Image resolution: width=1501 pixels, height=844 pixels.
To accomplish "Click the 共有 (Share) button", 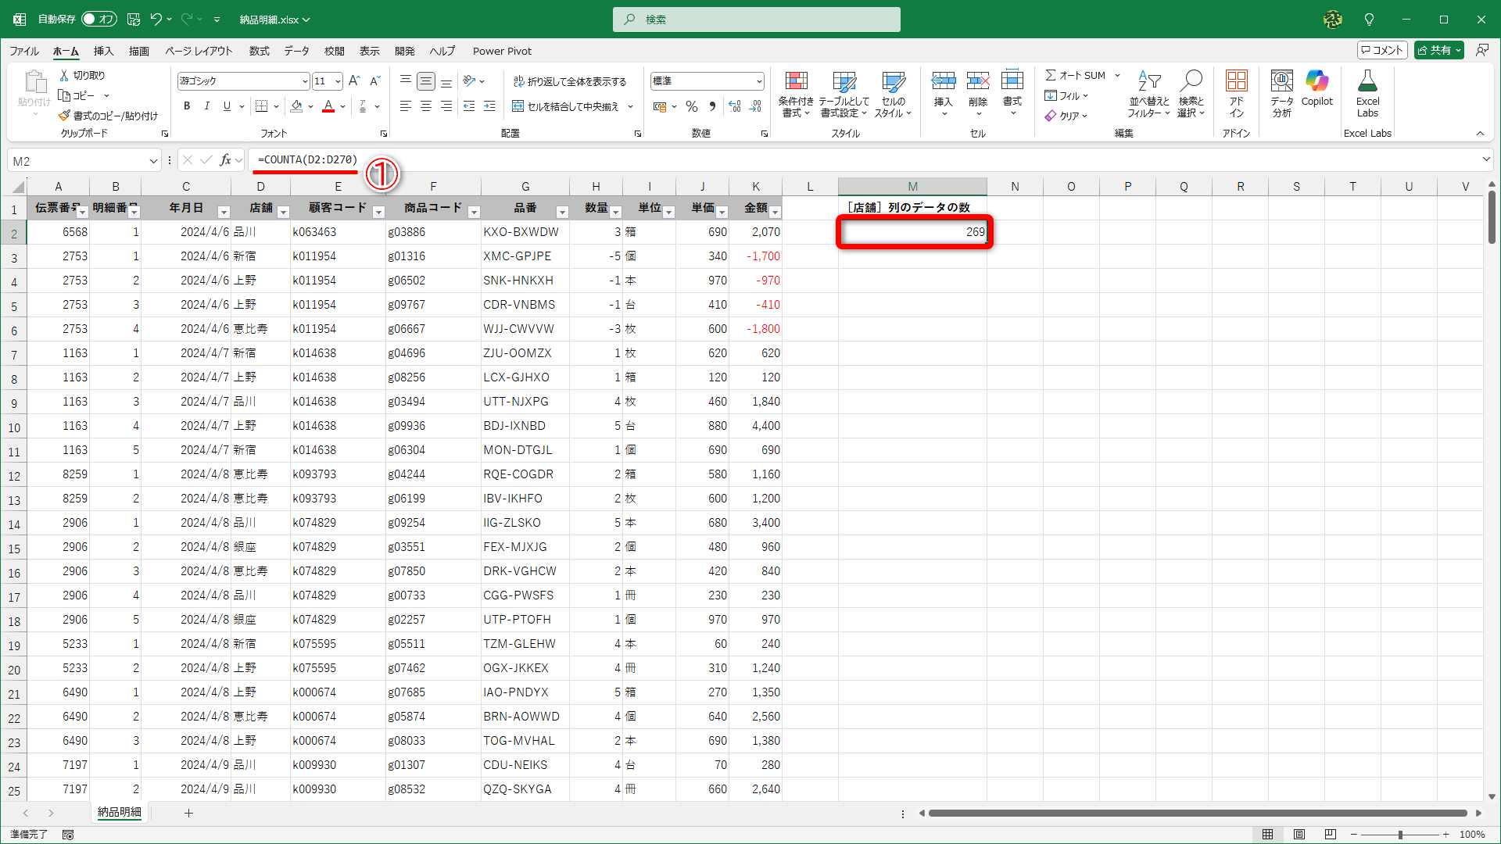I will [1438, 49].
